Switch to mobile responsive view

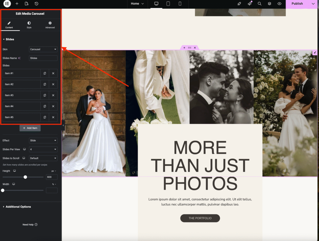(x=180, y=4)
